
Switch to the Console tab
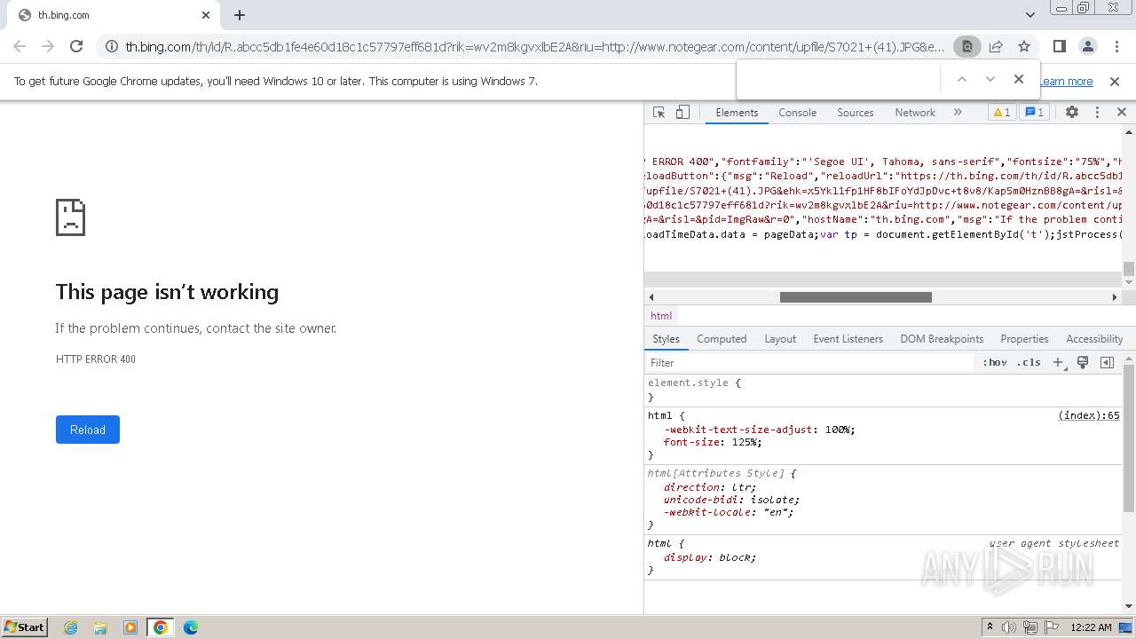(797, 113)
